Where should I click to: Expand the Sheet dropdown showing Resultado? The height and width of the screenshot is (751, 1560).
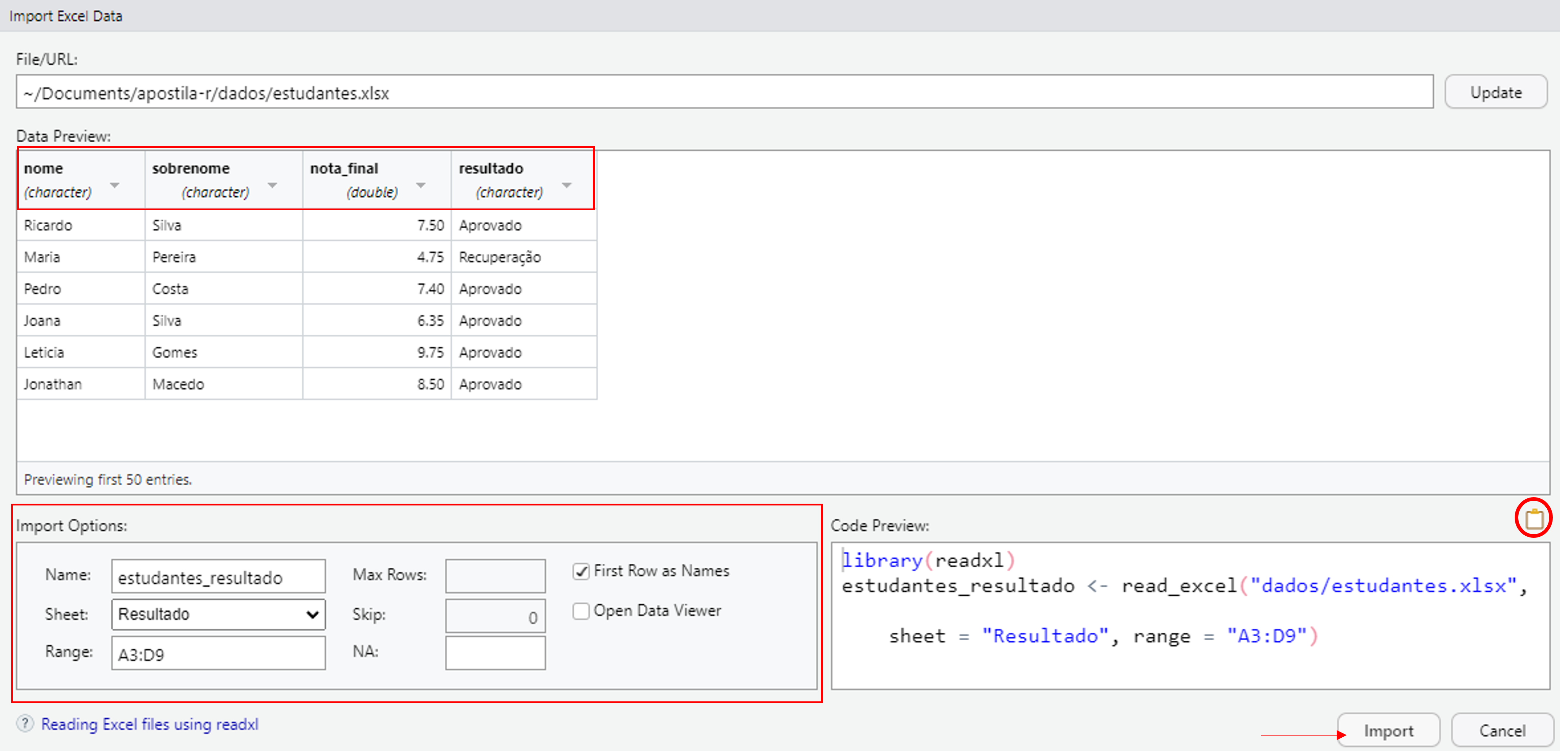tap(218, 614)
